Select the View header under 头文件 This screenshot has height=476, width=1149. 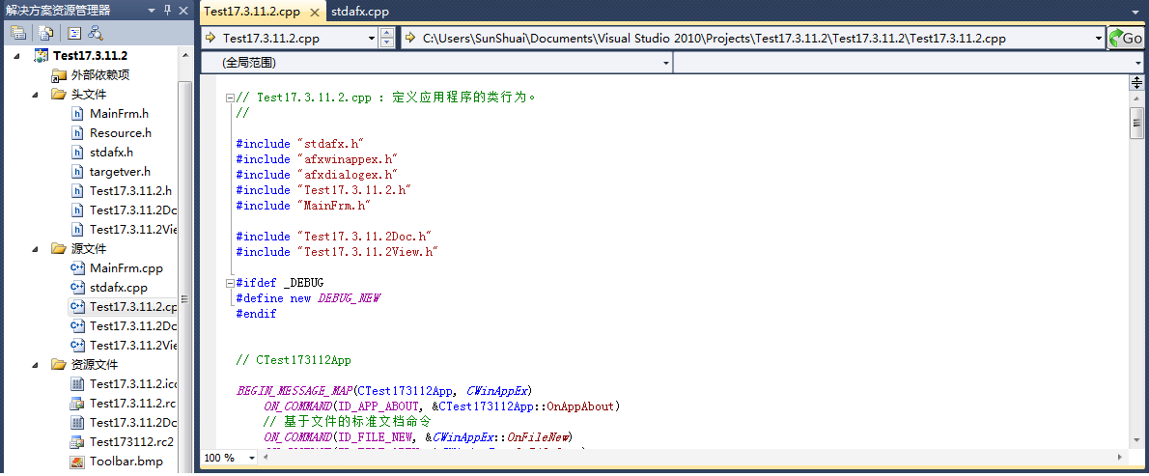pyautogui.click(x=133, y=229)
